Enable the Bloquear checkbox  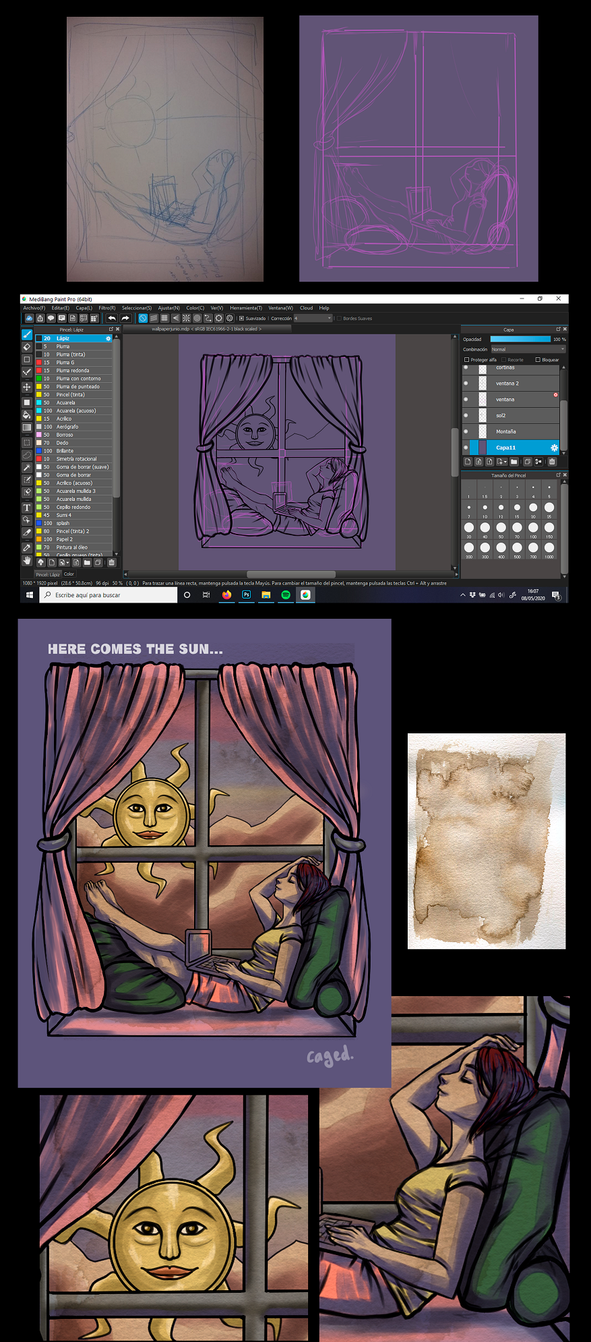538,360
